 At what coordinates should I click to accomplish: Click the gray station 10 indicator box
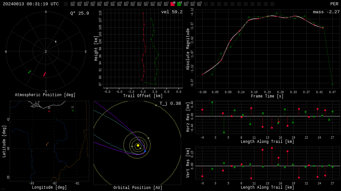(133, 4)
